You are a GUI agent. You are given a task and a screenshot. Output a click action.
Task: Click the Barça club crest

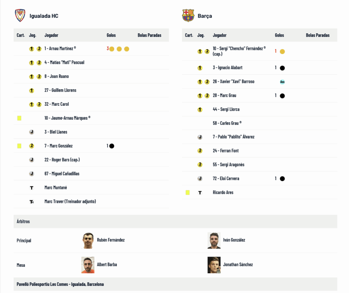tap(188, 16)
